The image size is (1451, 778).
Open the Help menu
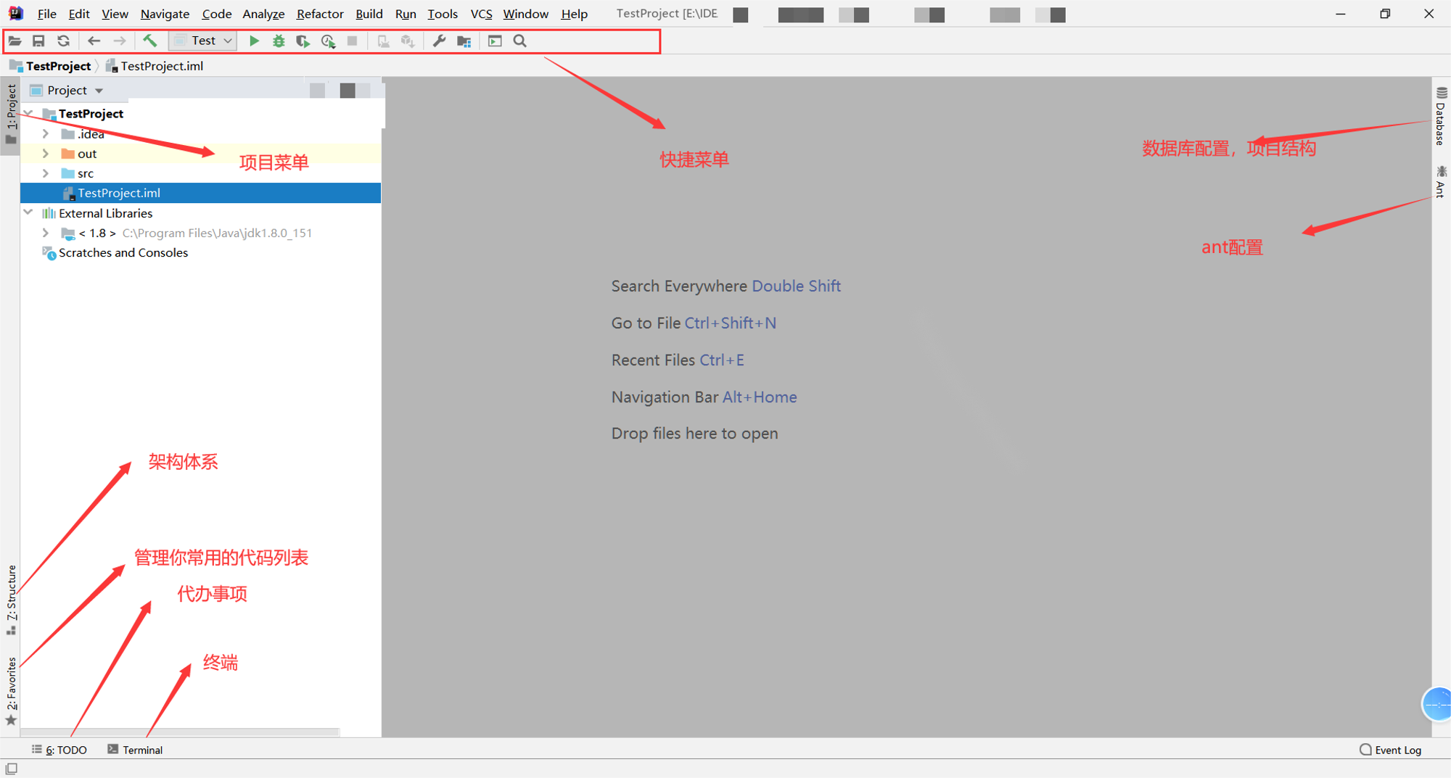coord(574,14)
